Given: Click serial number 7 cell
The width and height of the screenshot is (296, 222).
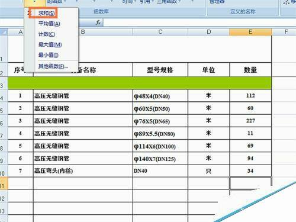Looking at the screenshot, I should coord(20,171).
